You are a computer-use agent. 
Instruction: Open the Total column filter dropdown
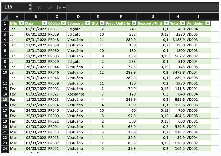183,23
